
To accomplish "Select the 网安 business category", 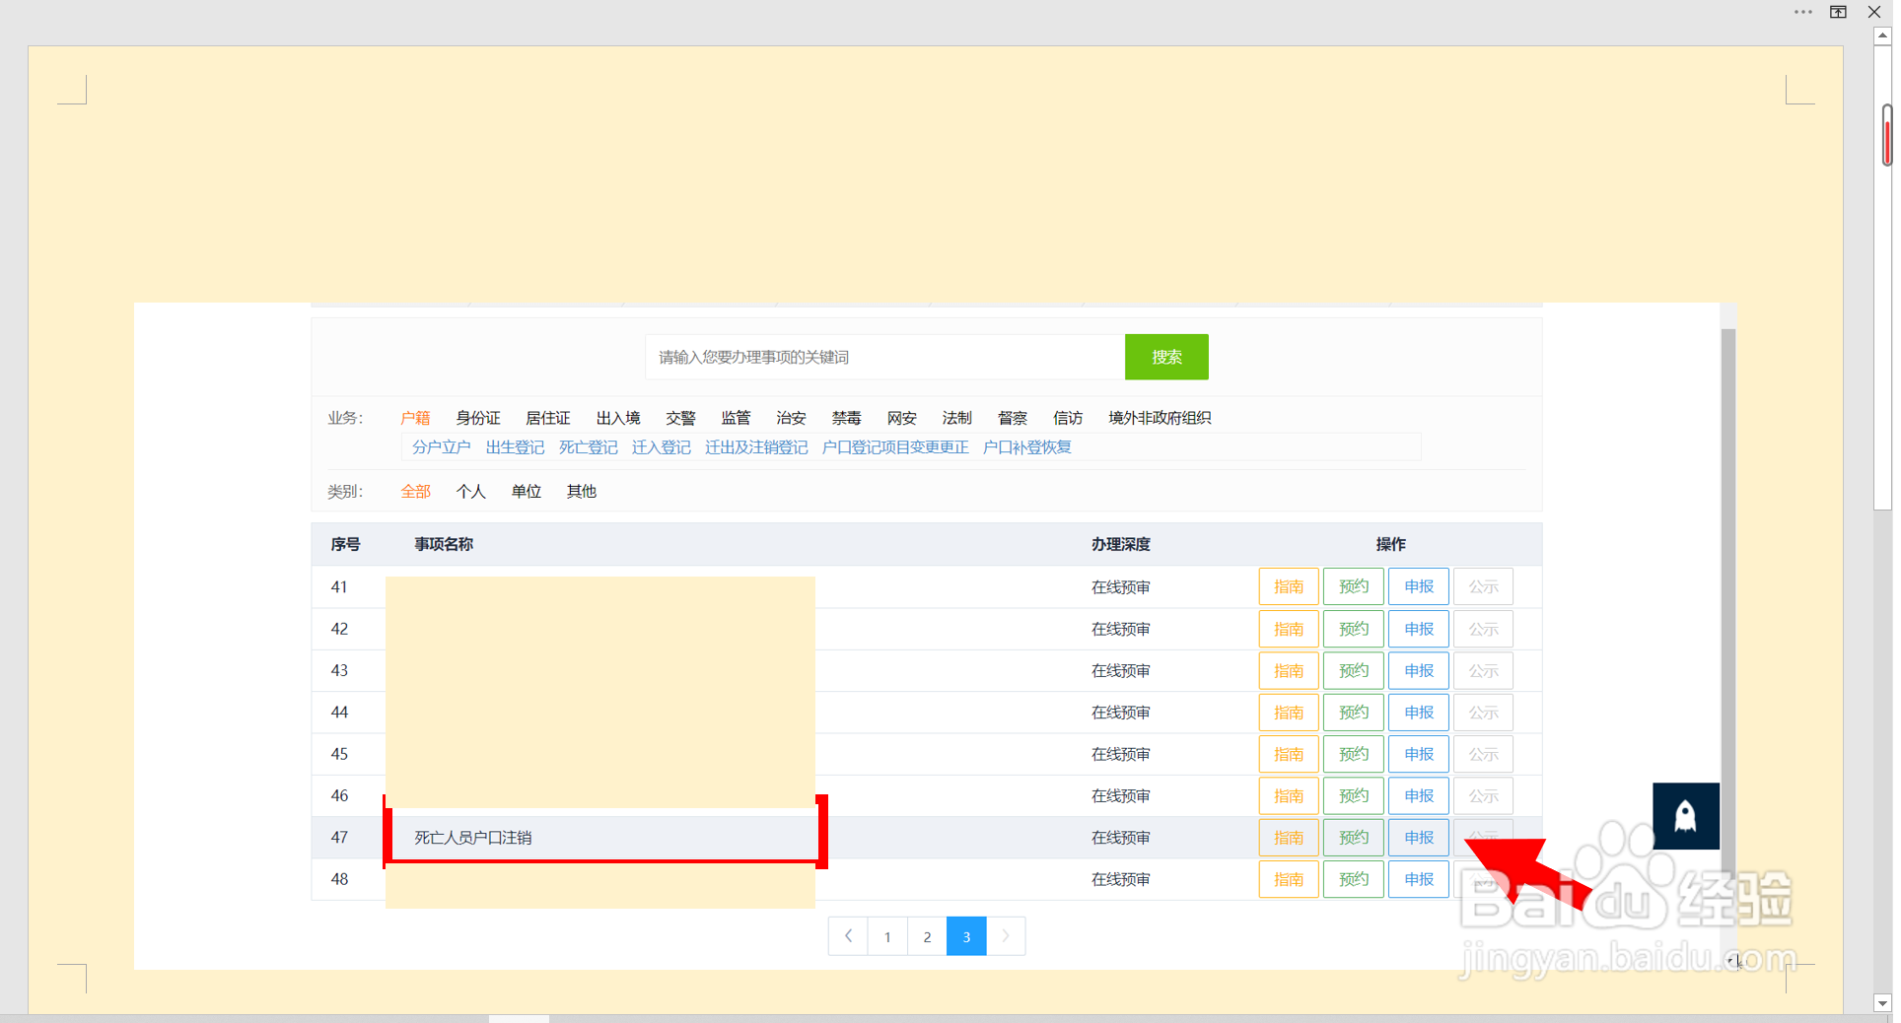I will (901, 418).
